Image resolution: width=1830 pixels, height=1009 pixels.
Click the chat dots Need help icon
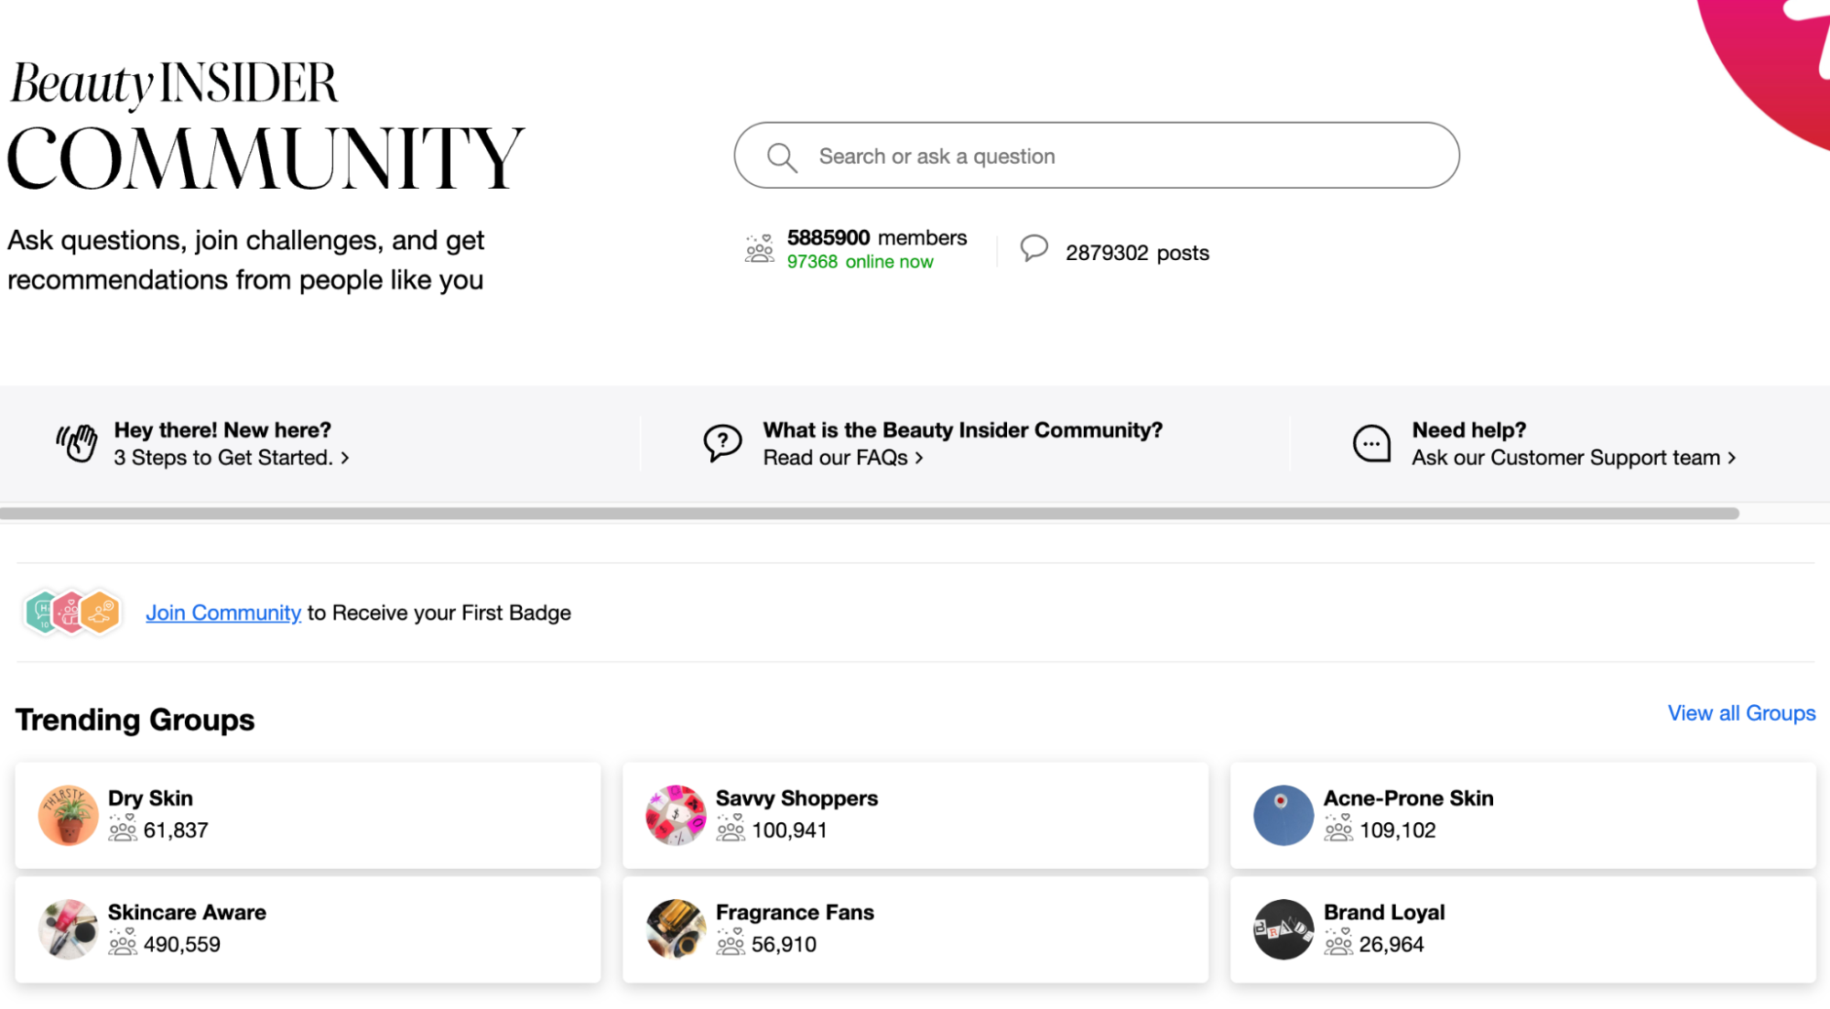(1371, 444)
